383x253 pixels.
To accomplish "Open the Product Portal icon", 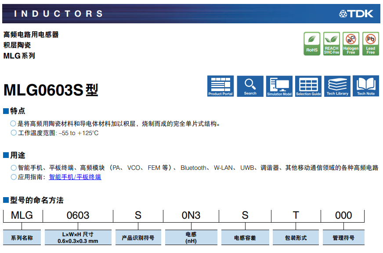I will [x=220, y=86].
